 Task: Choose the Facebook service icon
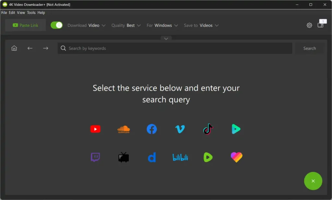152,129
